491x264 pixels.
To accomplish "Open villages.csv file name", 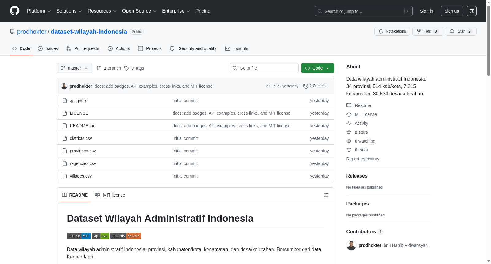I will click(x=81, y=176).
